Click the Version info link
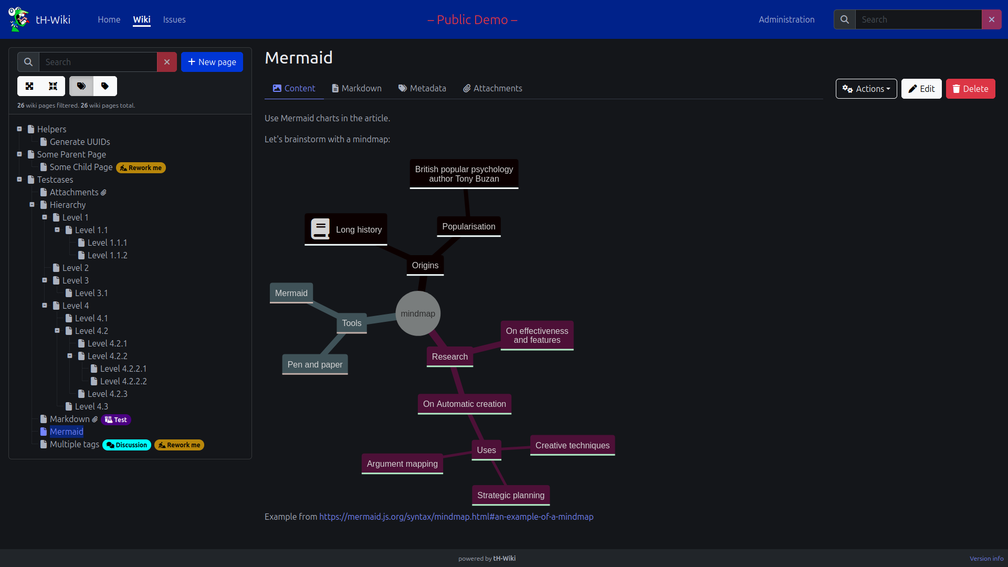 click(x=986, y=559)
